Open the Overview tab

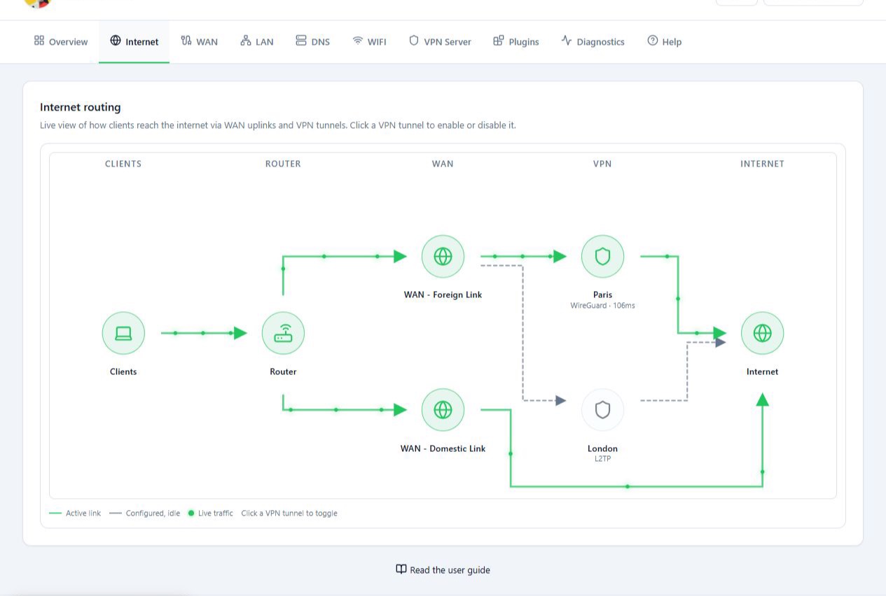tap(61, 42)
